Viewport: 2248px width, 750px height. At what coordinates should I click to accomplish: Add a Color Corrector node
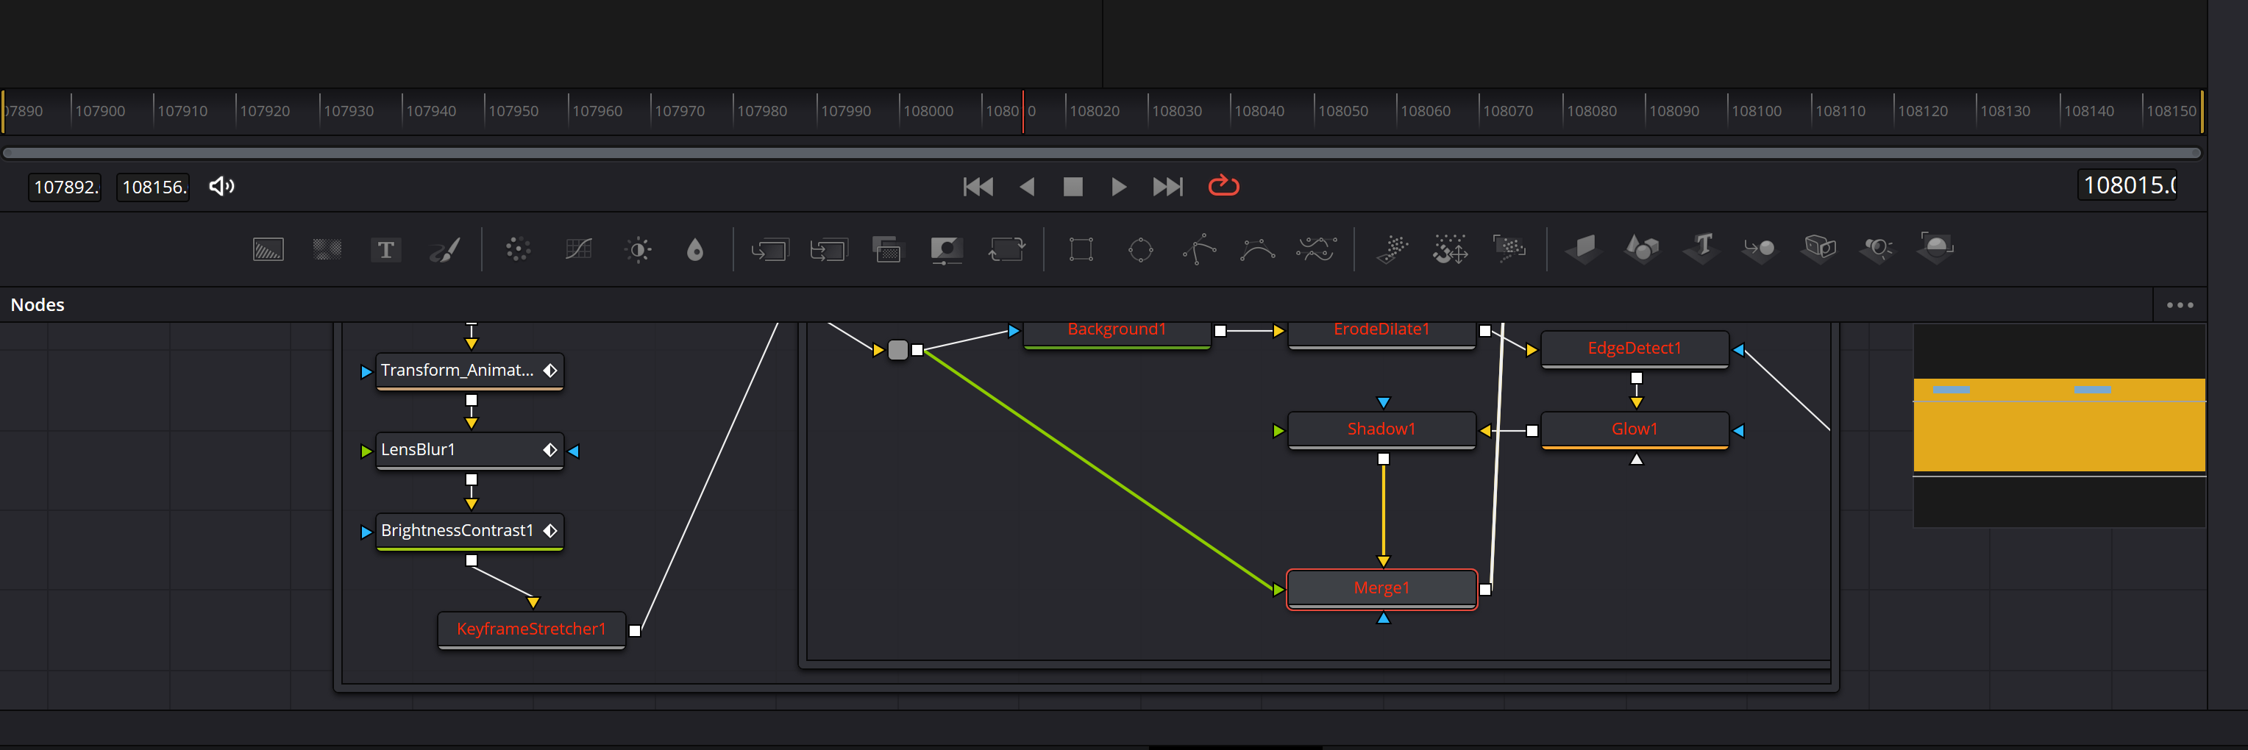pyautogui.click(x=517, y=250)
